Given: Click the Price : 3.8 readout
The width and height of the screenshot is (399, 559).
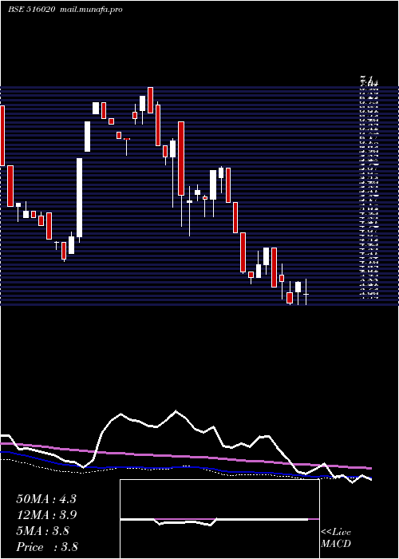Looking at the screenshot, I should coord(47,546).
